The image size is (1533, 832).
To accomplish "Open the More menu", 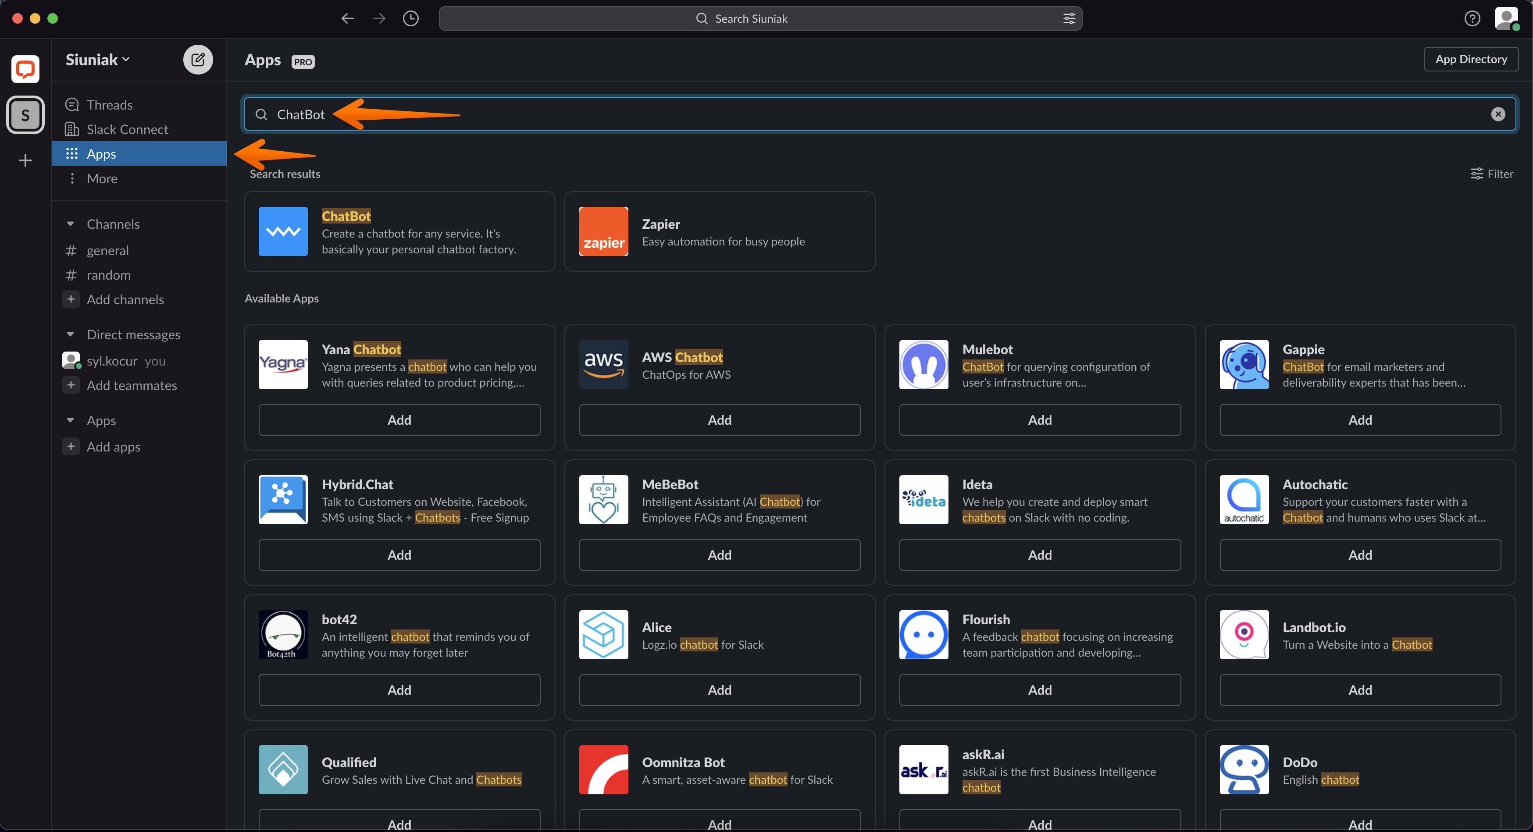I will 139,178.
